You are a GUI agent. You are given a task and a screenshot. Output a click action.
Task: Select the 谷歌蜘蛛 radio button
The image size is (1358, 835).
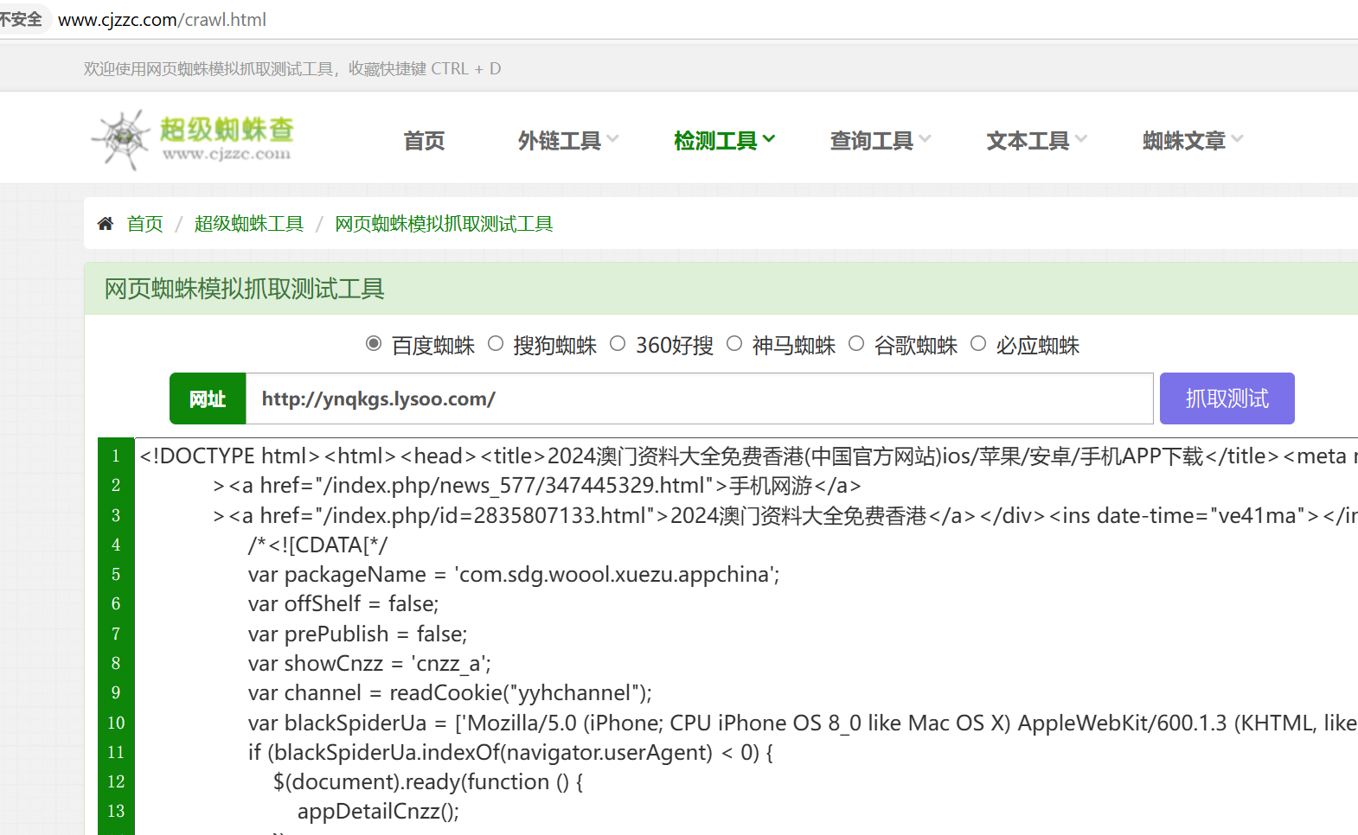(x=856, y=344)
